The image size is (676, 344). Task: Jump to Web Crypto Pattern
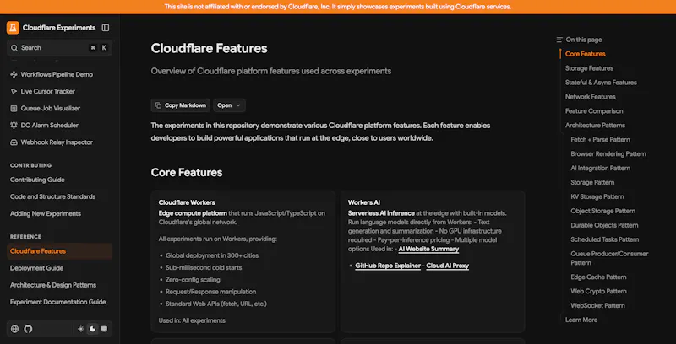598,291
